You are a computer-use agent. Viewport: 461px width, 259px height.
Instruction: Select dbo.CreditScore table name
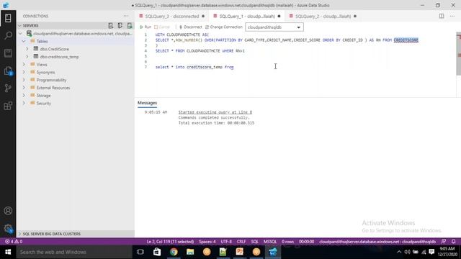[55, 49]
